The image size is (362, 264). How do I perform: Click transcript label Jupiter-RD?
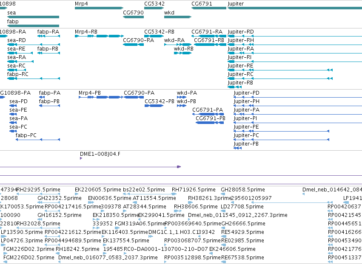tap(241, 32)
